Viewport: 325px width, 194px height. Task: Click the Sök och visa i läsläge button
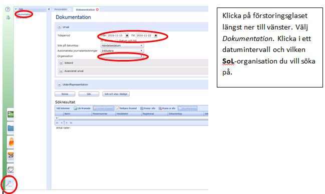coord(116,94)
